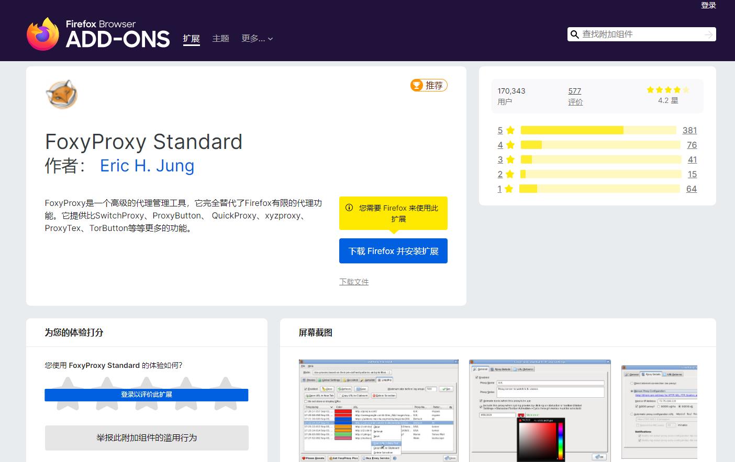Click 登录以评价此扩展 button
The image size is (735, 462).
(147, 395)
